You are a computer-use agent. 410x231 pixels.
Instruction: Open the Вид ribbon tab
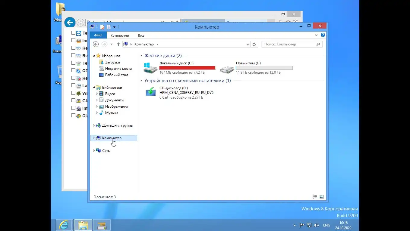click(141, 35)
